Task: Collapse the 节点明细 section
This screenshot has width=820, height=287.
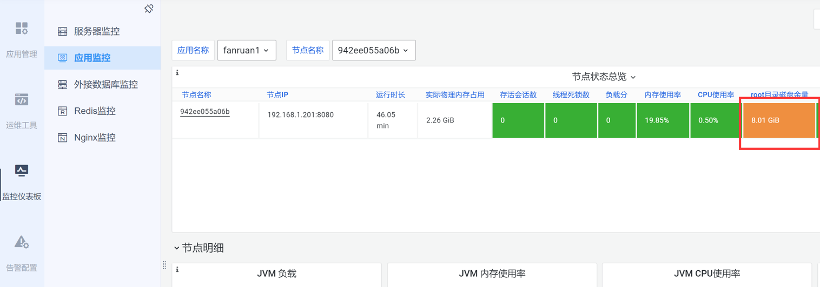Action: point(199,248)
